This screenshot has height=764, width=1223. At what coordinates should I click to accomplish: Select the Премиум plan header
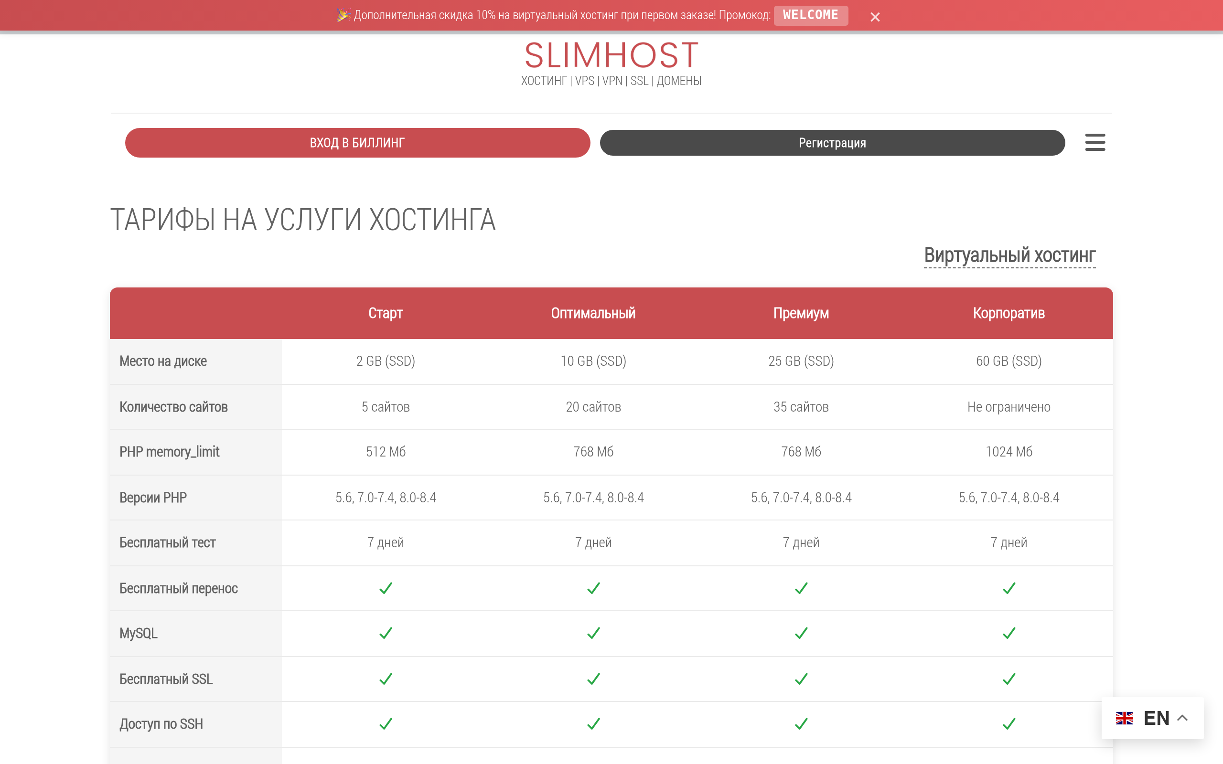pyautogui.click(x=801, y=313)
